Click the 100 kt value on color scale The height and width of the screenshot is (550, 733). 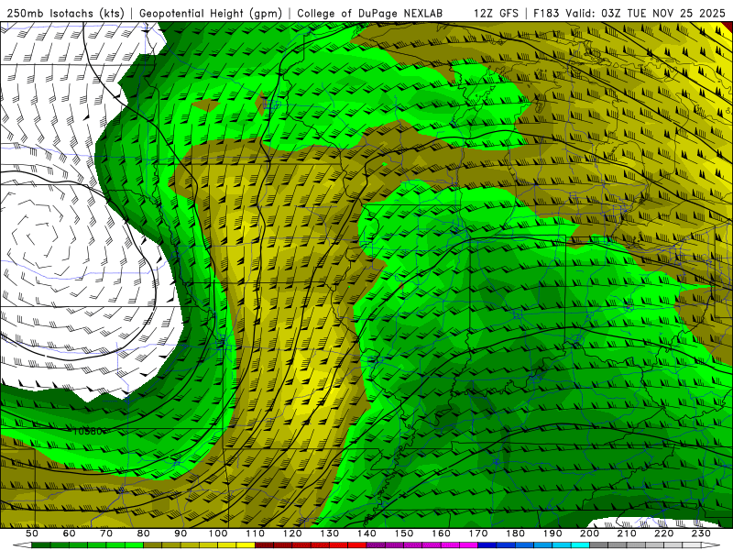pyautogui.click(x=218, y=533)
